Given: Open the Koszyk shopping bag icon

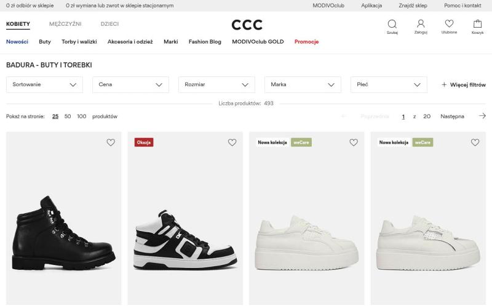Looking at the screenshot, I should click(478, 24).
